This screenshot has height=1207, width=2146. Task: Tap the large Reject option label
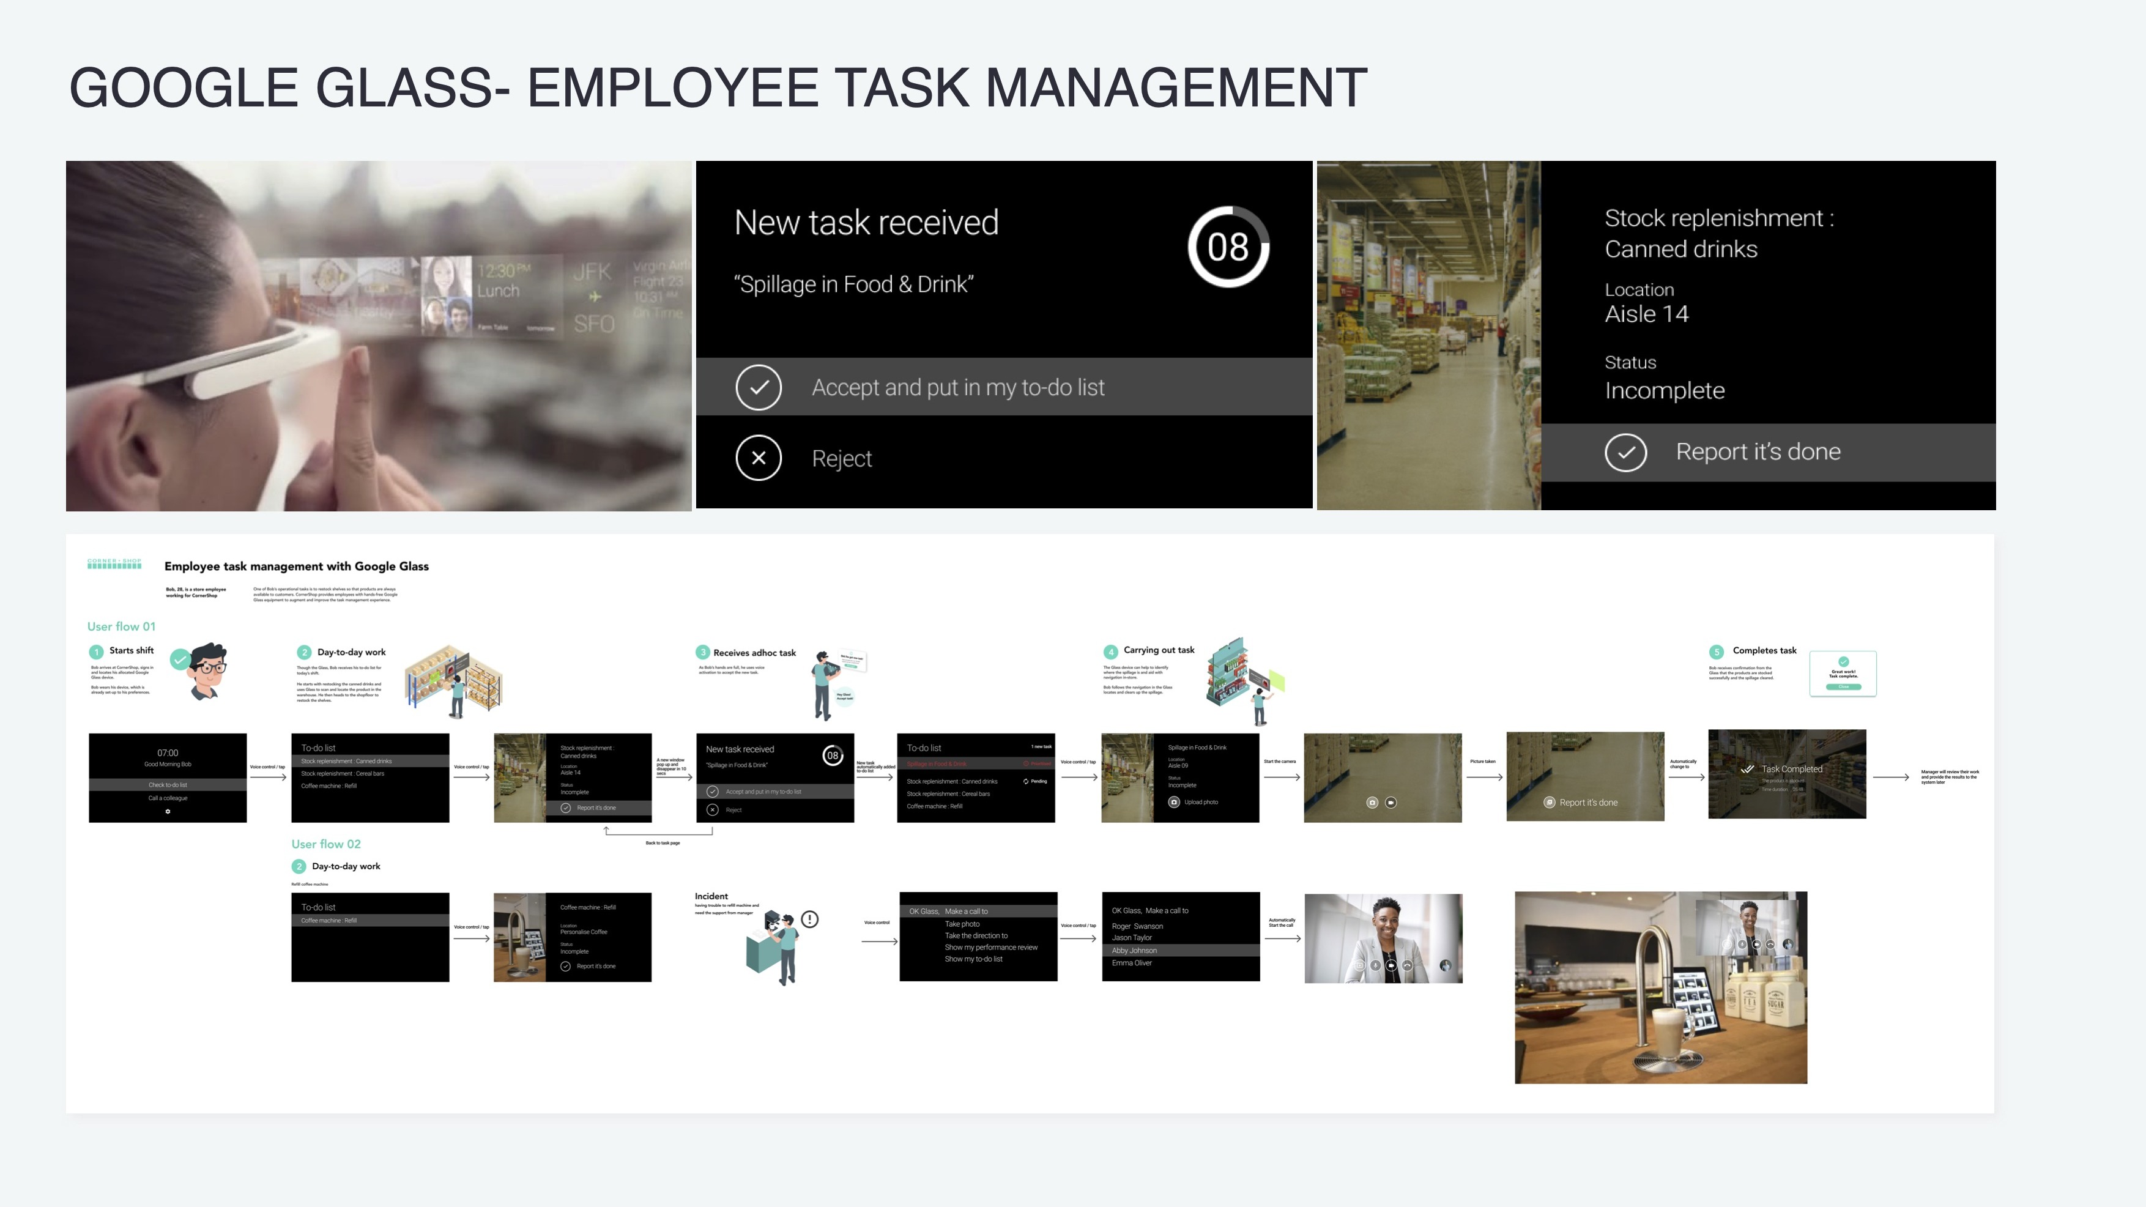(841, 458)
